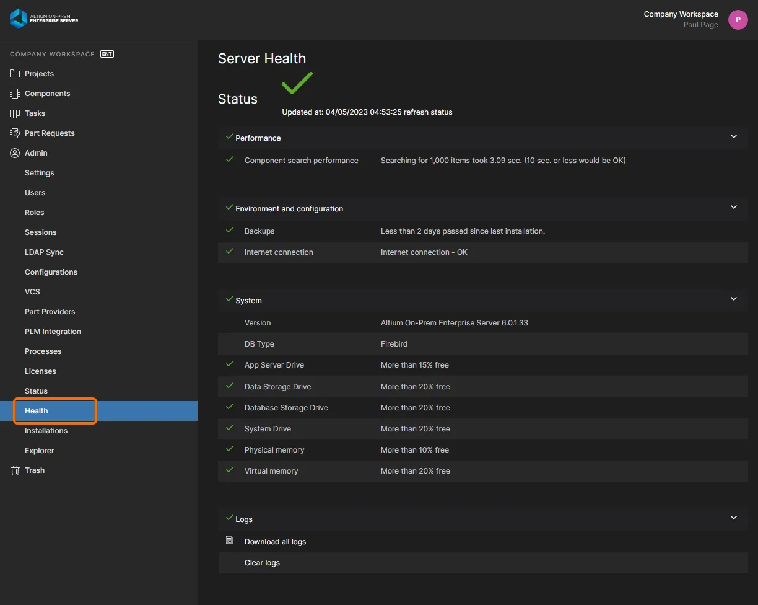Click the Trash bin icon
This screenshot has height=605, width=758.
click(x=15, y=470)
